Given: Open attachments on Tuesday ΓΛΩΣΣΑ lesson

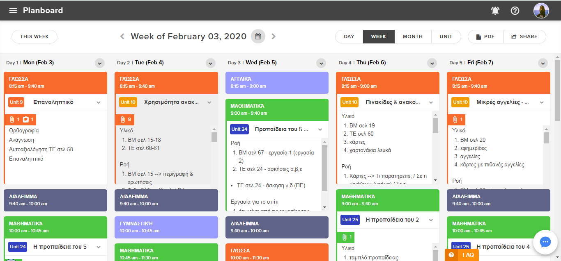Looking at the screenshot, I should click(125, 120).
